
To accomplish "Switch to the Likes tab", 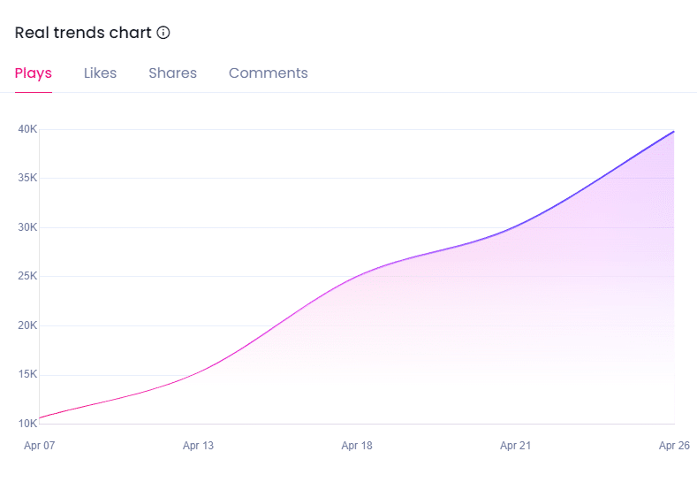I will click(x=100, y=73).
